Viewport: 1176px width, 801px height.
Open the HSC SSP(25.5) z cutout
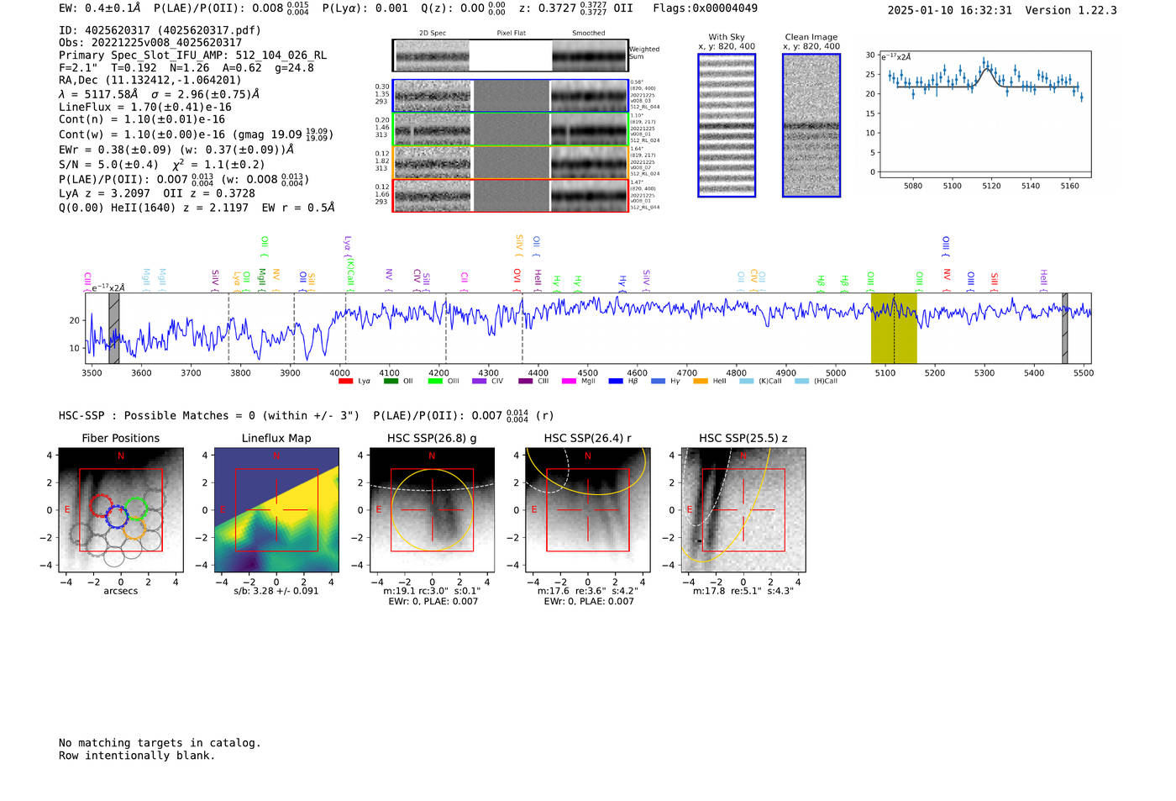(x=743, y=509)
